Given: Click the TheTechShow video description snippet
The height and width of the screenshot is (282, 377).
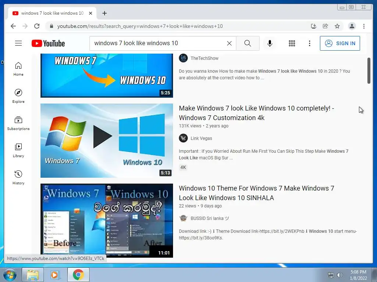Looking at the screenshot, I should [264, 74].
